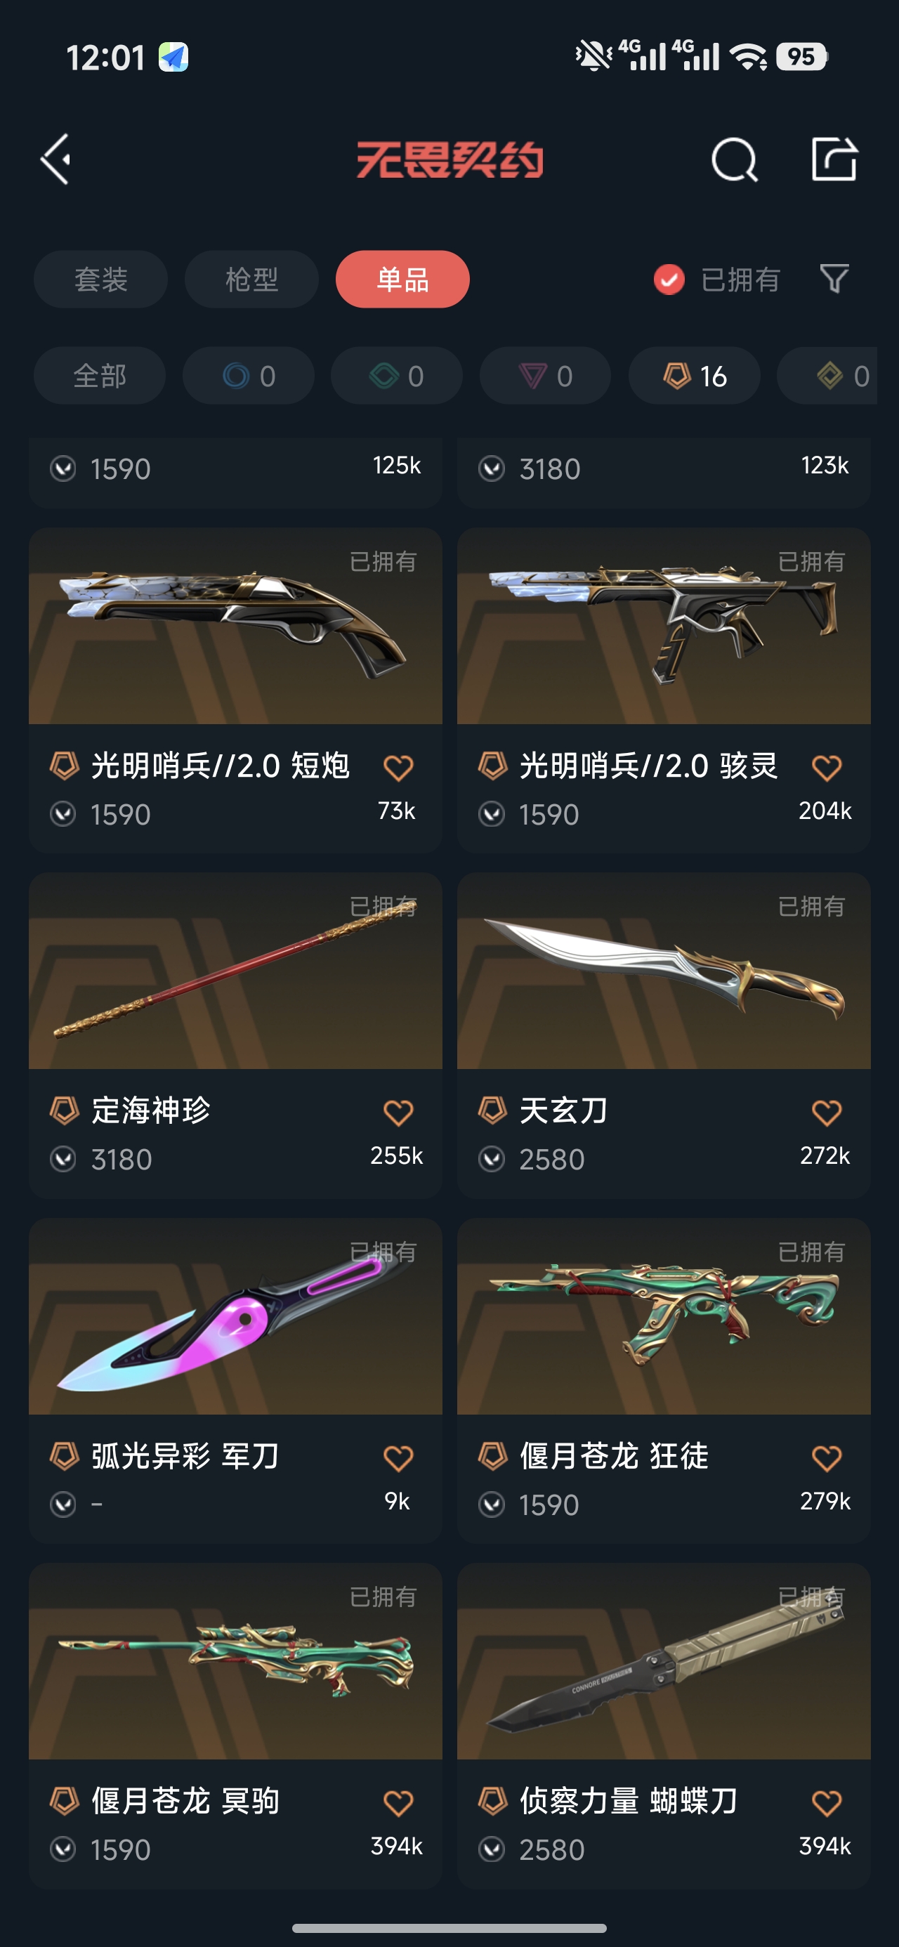Select the blue circle tier filter
The height and width of the screenshot is (1947, 899).
pyautogui.click(x=249, y=376)
